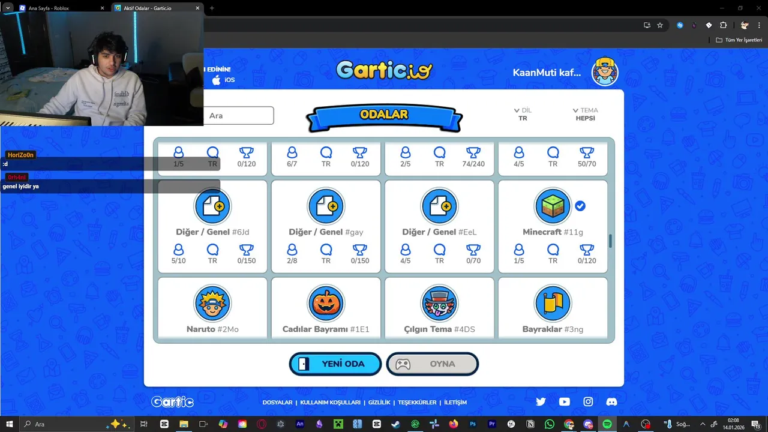Open the Naruto #2Mo room icon
Screen dimensions: 768x432
click(212, 303)
